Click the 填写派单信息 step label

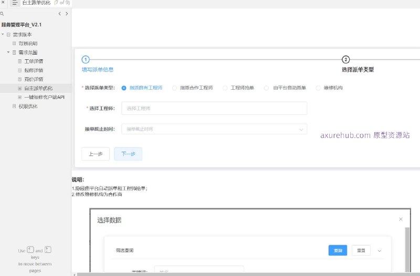pyautogui.click(x=98, y=70)
